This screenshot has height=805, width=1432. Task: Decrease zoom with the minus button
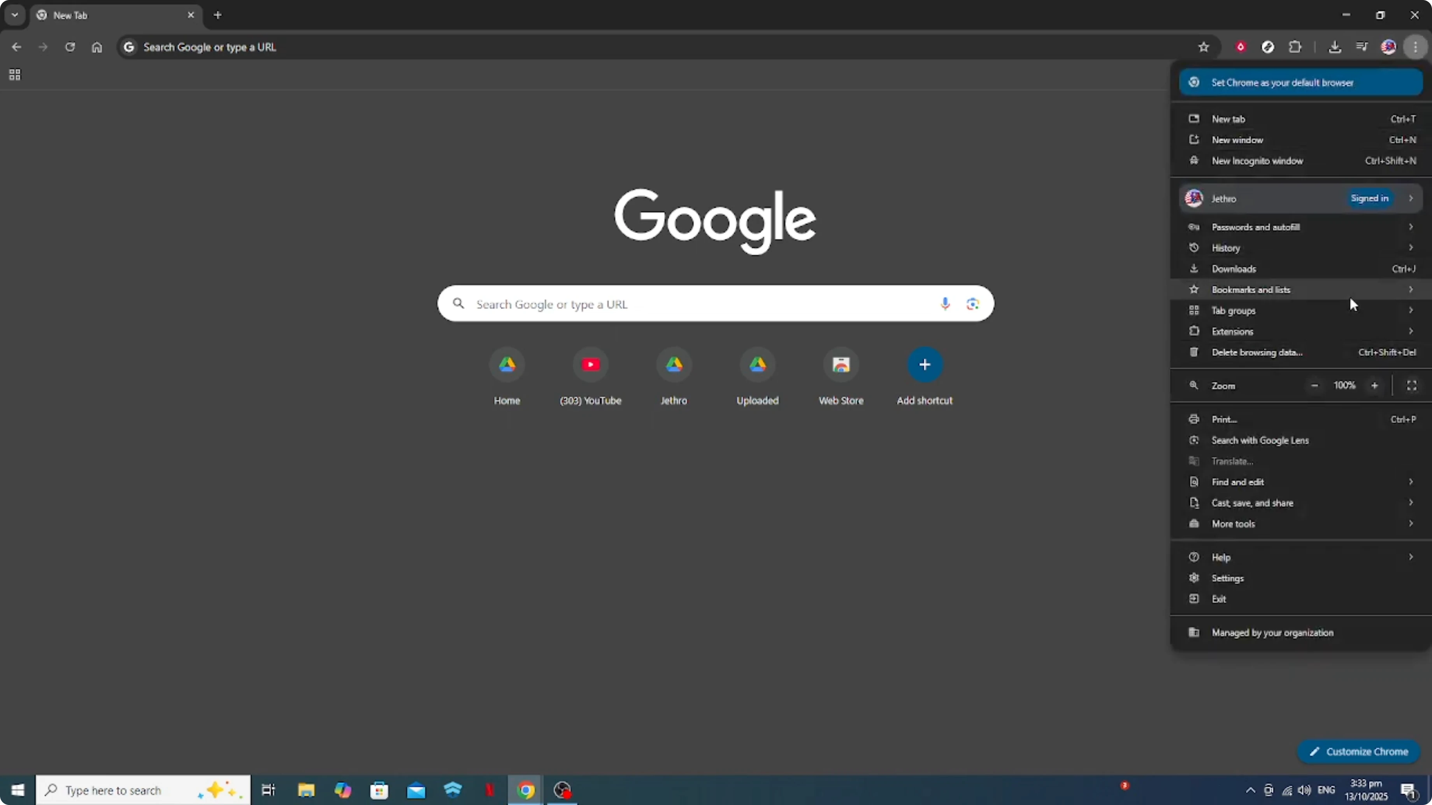(x=1314, y=385)
